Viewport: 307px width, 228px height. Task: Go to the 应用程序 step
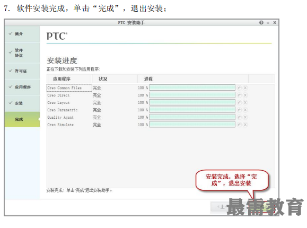click(x=22, y=87)
